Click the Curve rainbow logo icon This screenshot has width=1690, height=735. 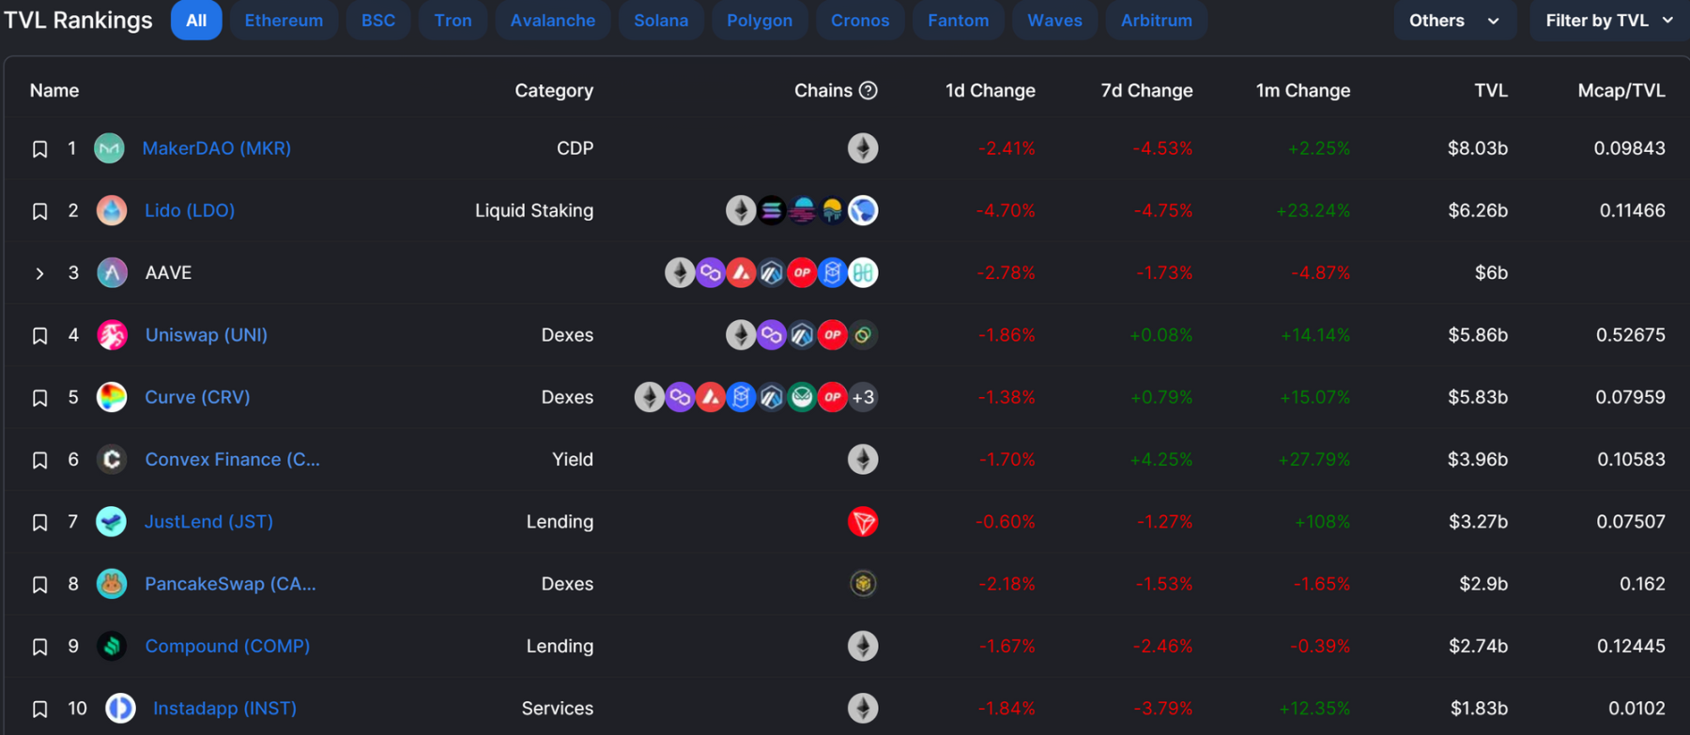(x=112, y=397)
